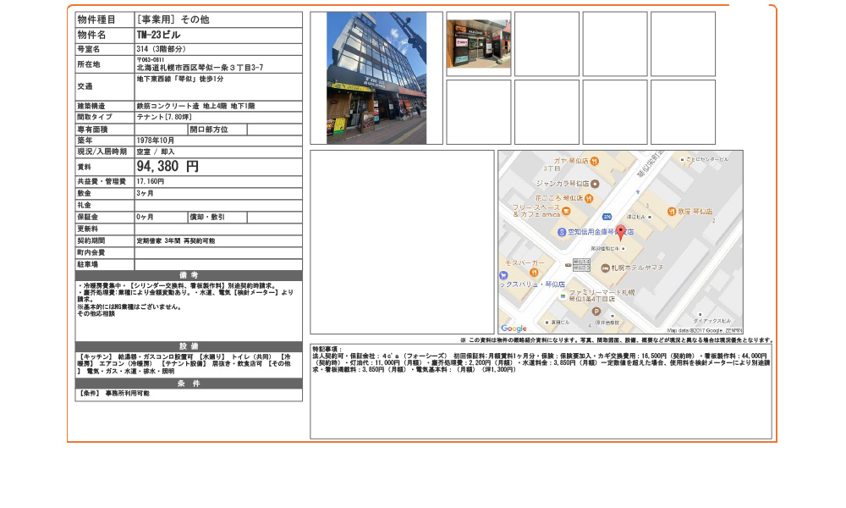Click the 花ごころ琴似店 fork-and-knife icon
This screenshot has width=846, height=508.
pyautogui.click(x=590, y=198)
